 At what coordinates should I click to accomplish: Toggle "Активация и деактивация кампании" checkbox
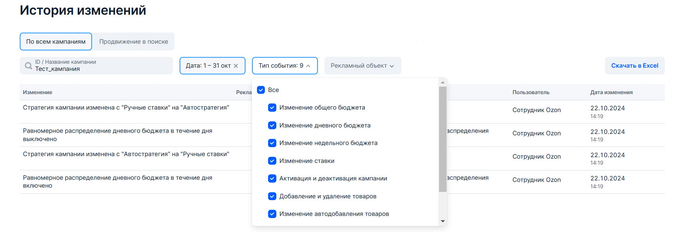pos(272,179)
